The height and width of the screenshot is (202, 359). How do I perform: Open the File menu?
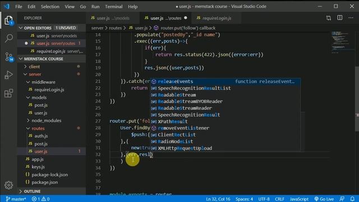19,6
